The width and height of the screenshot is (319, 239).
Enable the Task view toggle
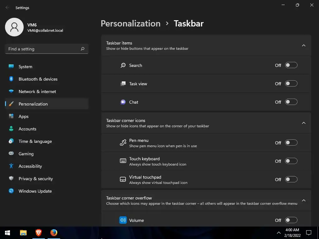tap(291, 83)
